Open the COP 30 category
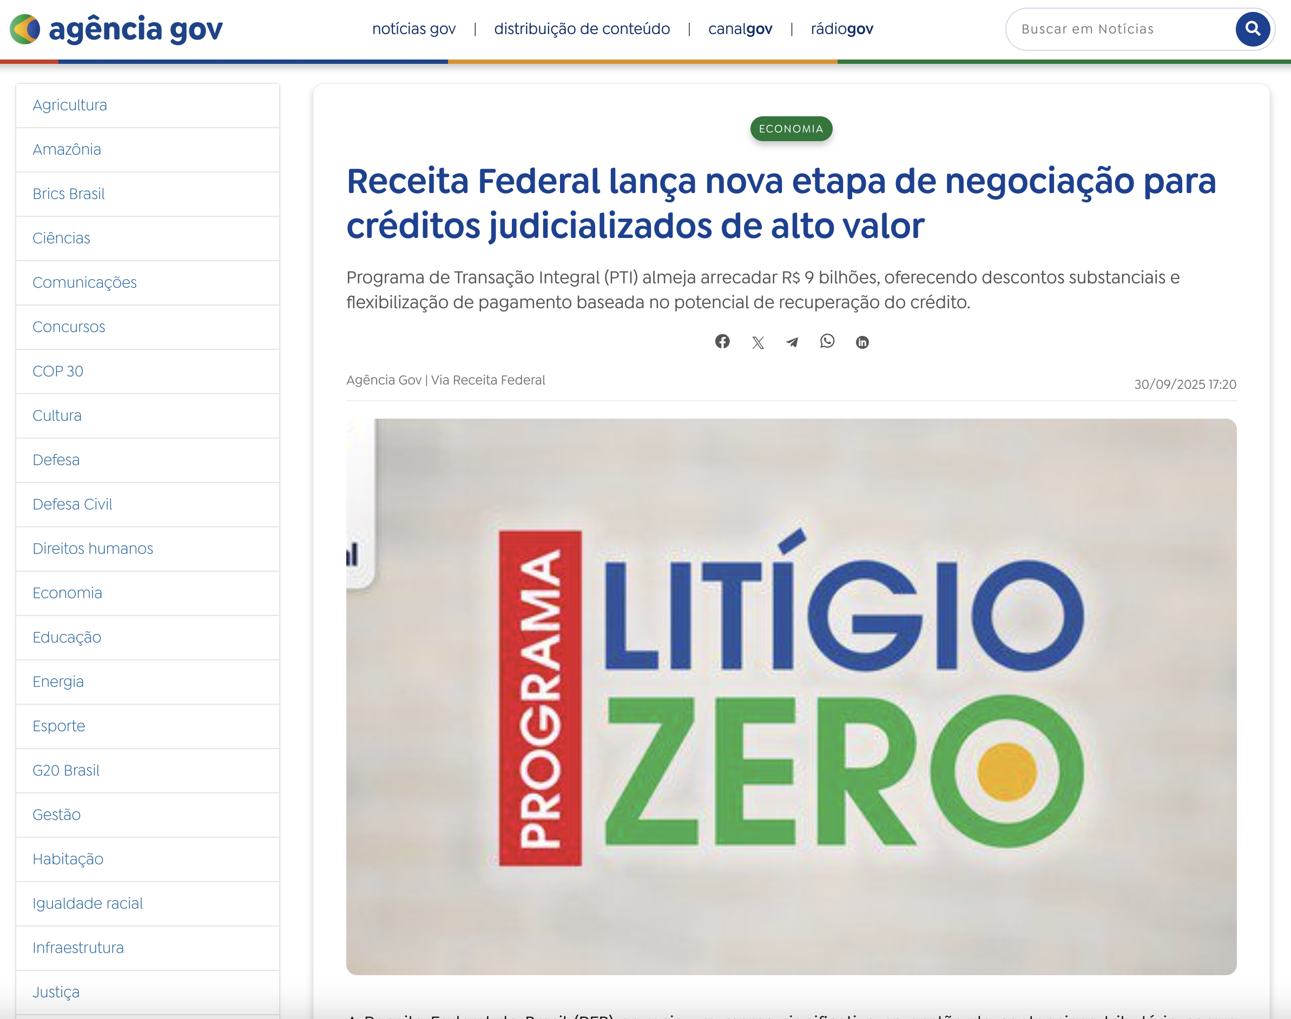1291x1019 pixels. click(x=57, y=371)
